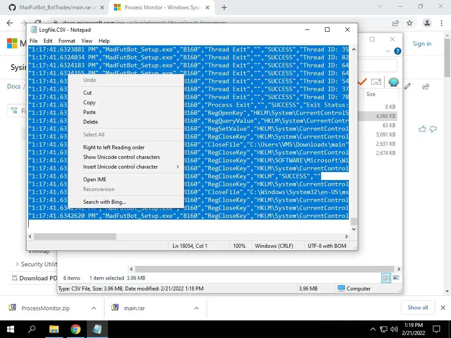Choose Paste from context menu

[x=89, y=112]
